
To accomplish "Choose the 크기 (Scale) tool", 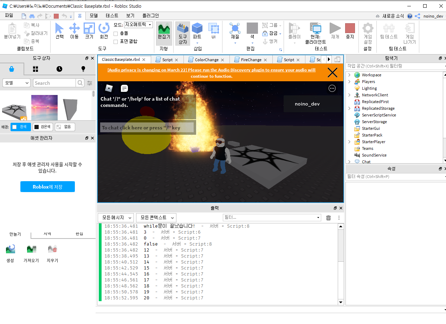I will coord(89,31).
